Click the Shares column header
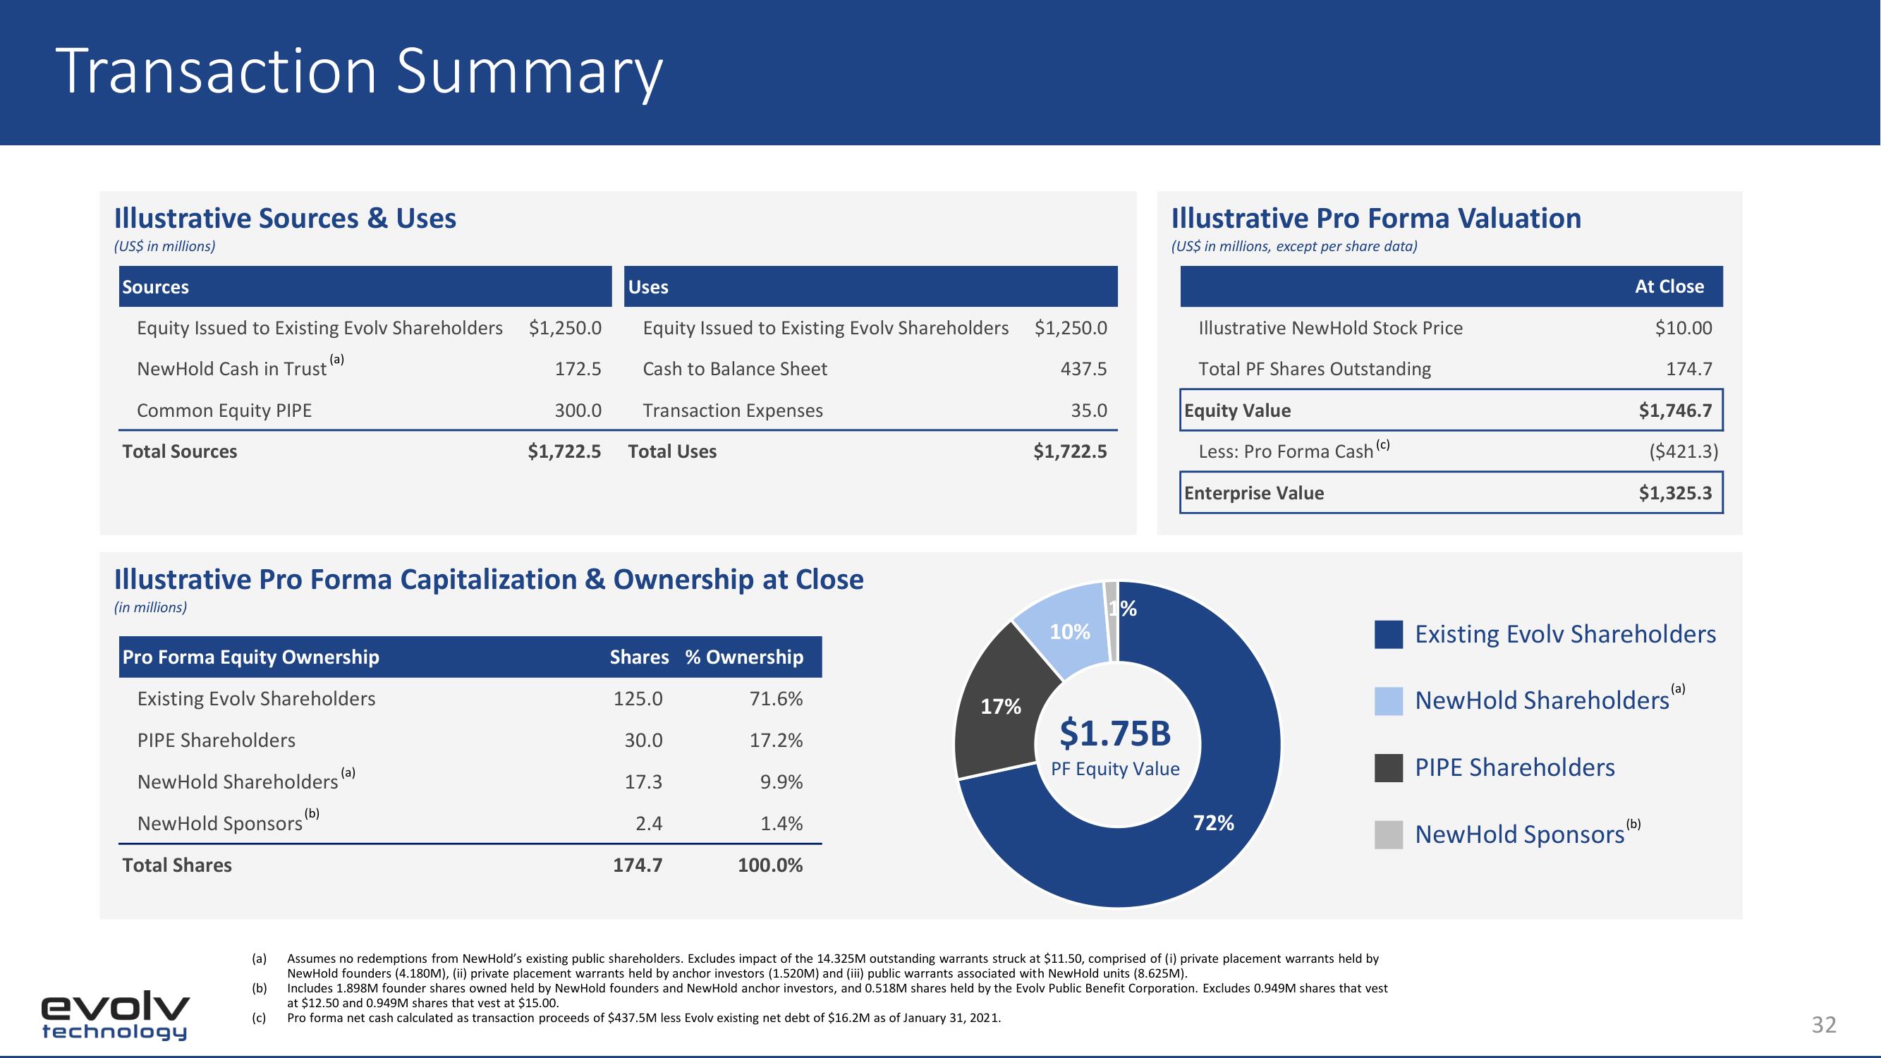The image size is (1881, 1058). (639, 657)
